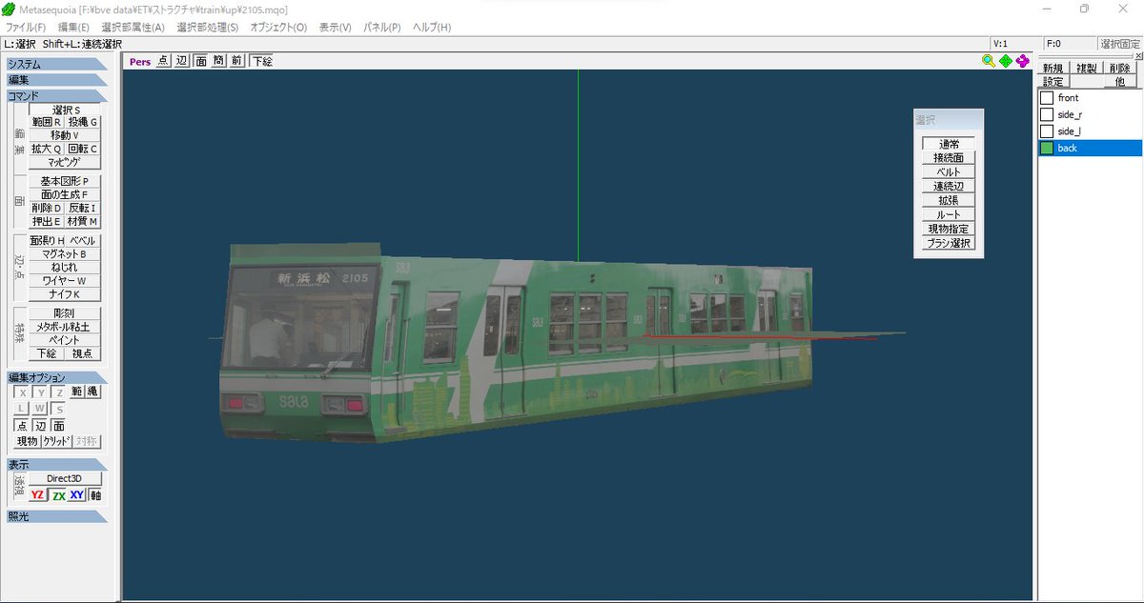Open the マッピング mapping tool
Viewport: 1144px width, 603px height.
[65, 162]
